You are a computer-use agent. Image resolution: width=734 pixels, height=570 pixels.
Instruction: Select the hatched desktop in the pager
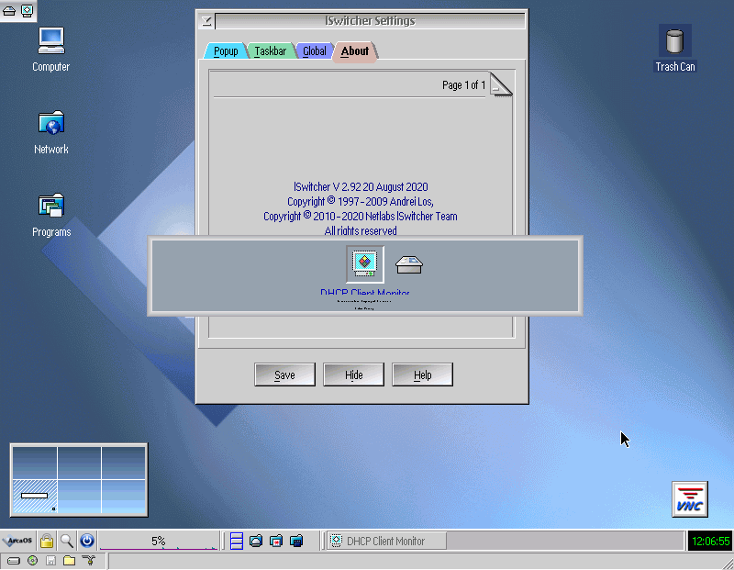(35, 496)
